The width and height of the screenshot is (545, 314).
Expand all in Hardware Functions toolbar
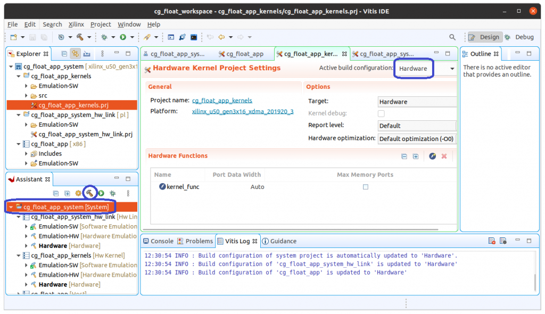coord(416,157)
